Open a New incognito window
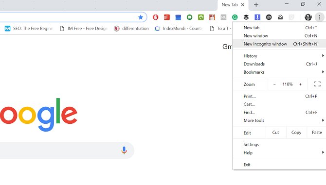326x185 pixels. [279, 44]
